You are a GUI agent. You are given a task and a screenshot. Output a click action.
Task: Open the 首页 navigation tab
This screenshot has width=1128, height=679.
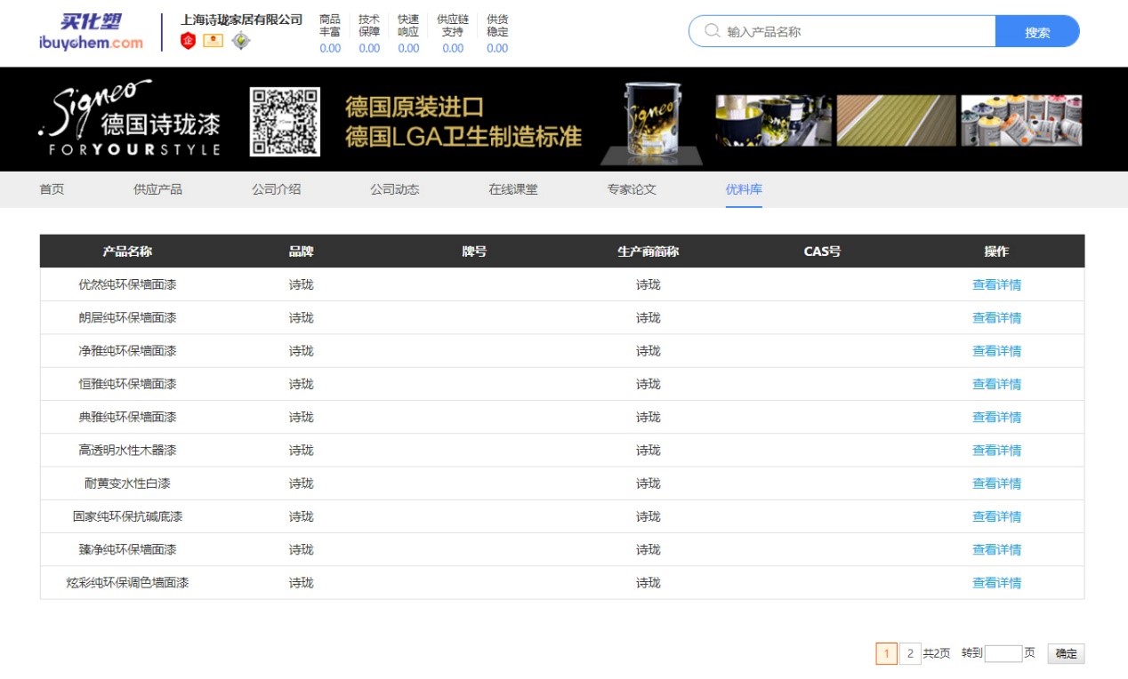[x=52, y=189]
